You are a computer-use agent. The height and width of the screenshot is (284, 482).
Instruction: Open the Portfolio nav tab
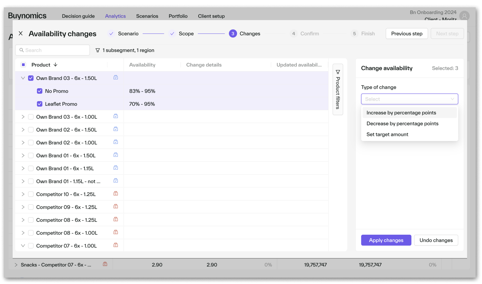tap(178, 16)
